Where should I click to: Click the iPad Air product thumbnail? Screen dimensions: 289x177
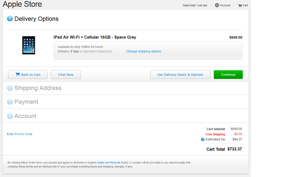coord(29,45)
